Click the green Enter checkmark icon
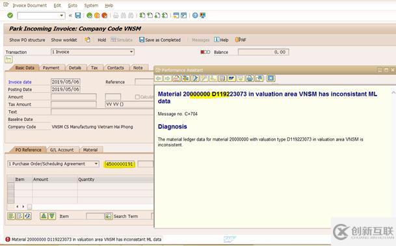The image size is (396, 246). [x=10, y=16]
